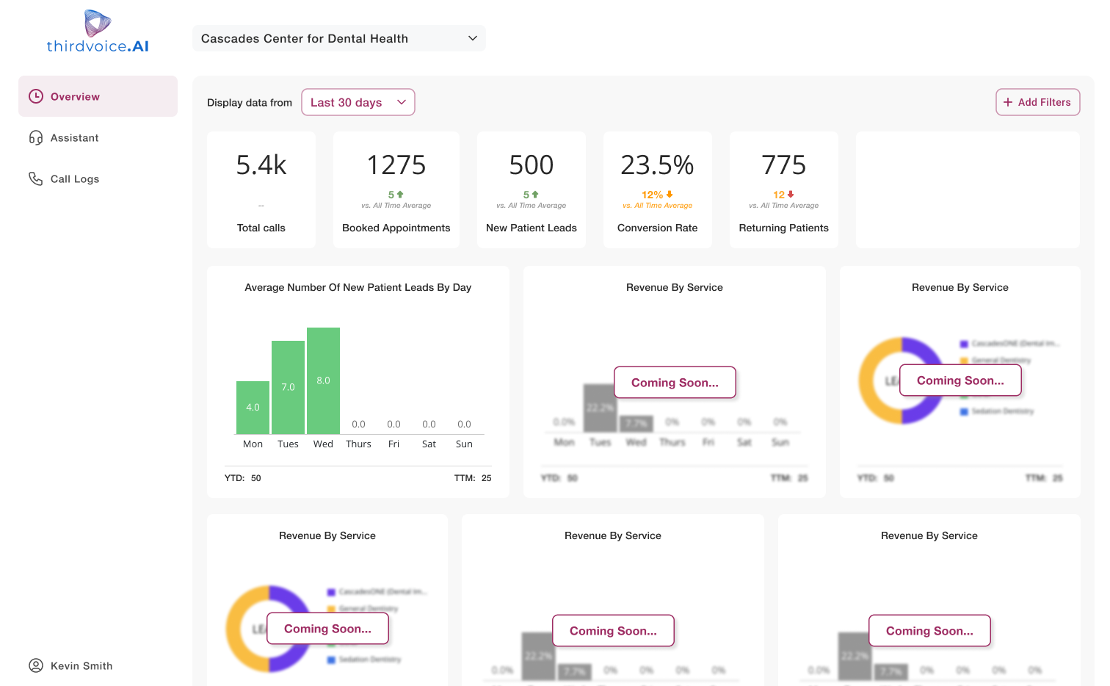Select the Total calls 5.4k card
The width and height of the screenshot is (1110, 686).
tap(261, 189)
